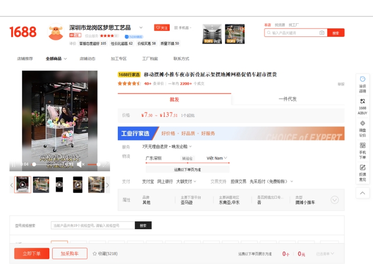Click the model spec search input field

coord(93,225)
